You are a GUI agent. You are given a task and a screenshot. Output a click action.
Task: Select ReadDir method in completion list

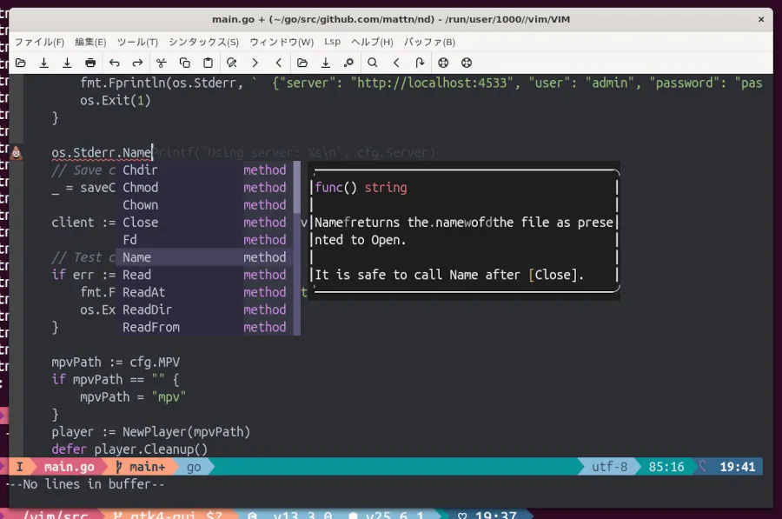205,309
